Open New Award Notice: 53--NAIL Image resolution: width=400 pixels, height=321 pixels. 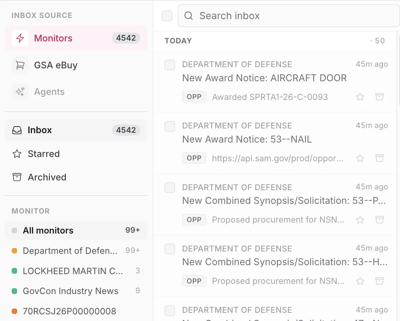click(x=247, y=139)
